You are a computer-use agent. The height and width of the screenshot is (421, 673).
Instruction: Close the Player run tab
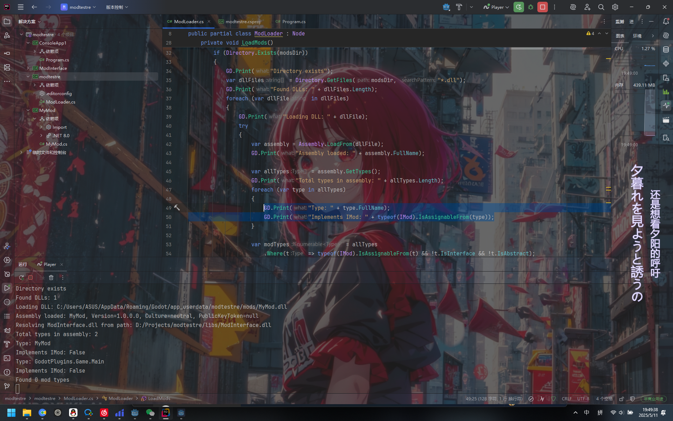coord(62,265)
